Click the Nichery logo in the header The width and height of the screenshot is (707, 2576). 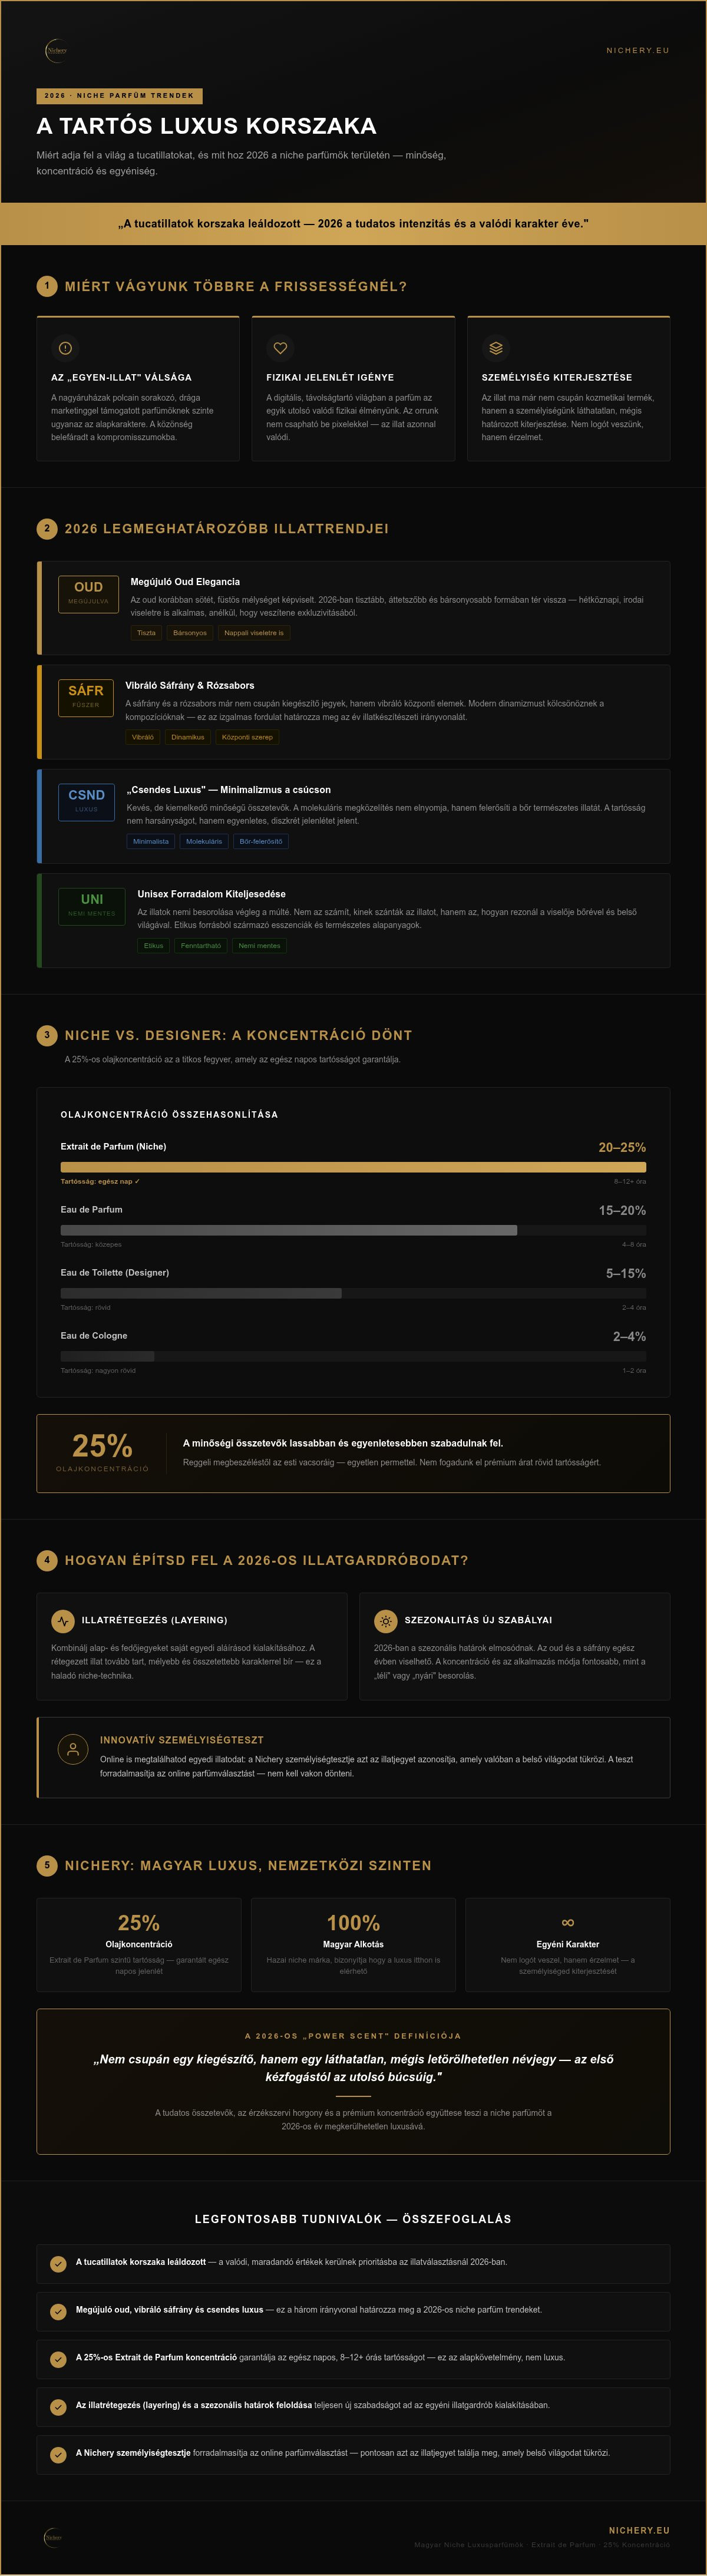tap(56, 50)
